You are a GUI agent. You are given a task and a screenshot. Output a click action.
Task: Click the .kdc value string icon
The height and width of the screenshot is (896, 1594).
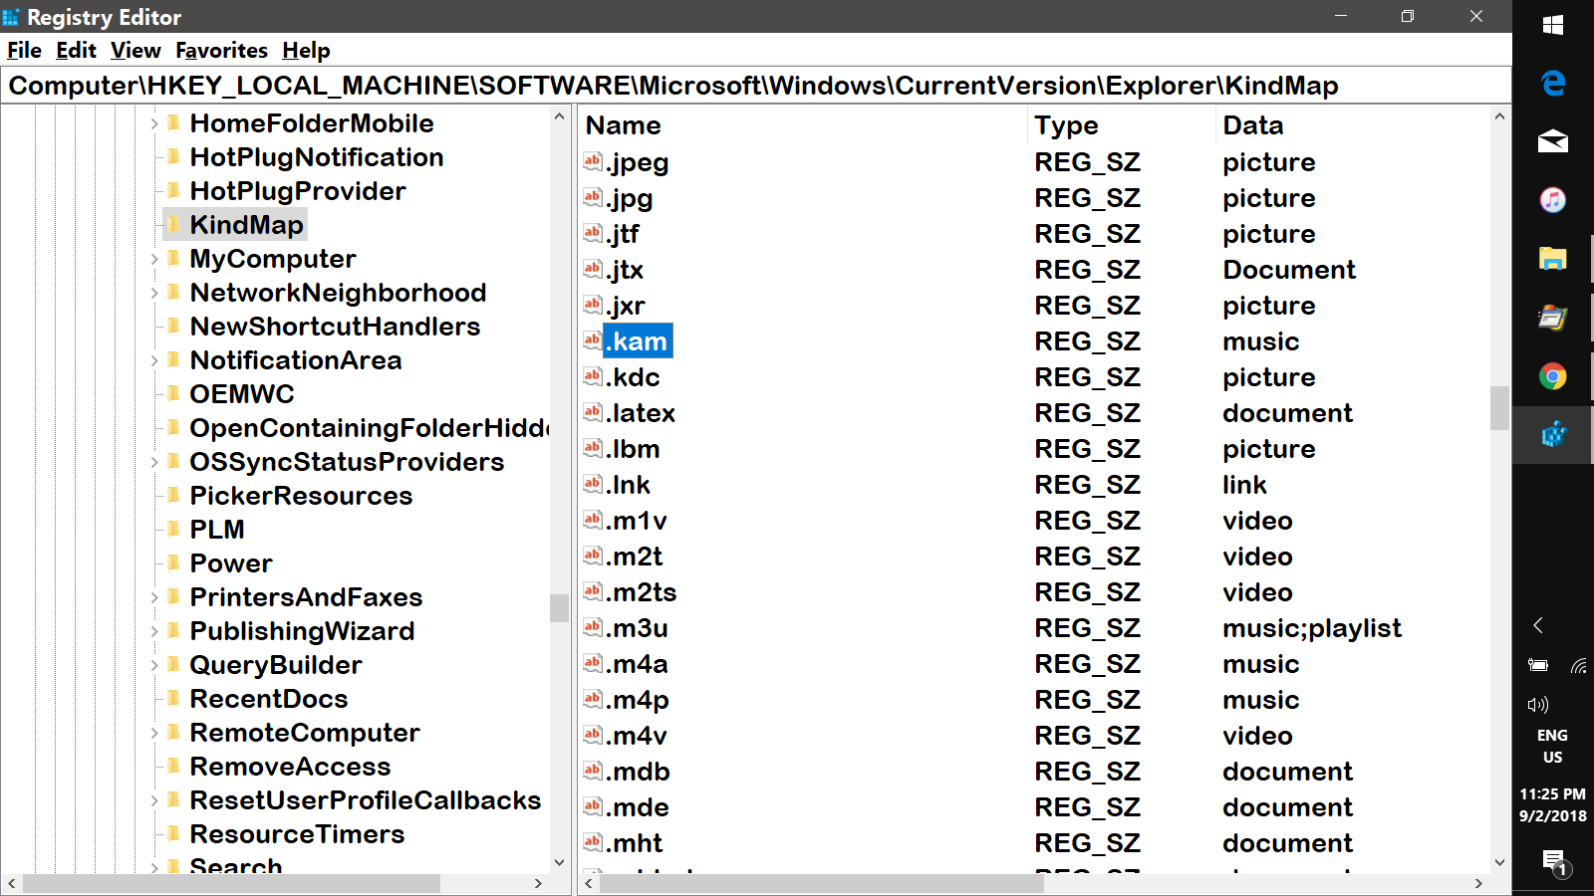[x=593, y=376]
